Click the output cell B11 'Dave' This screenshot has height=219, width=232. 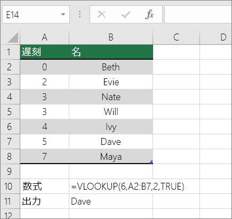pyautogui.click(x=111, y=201)
